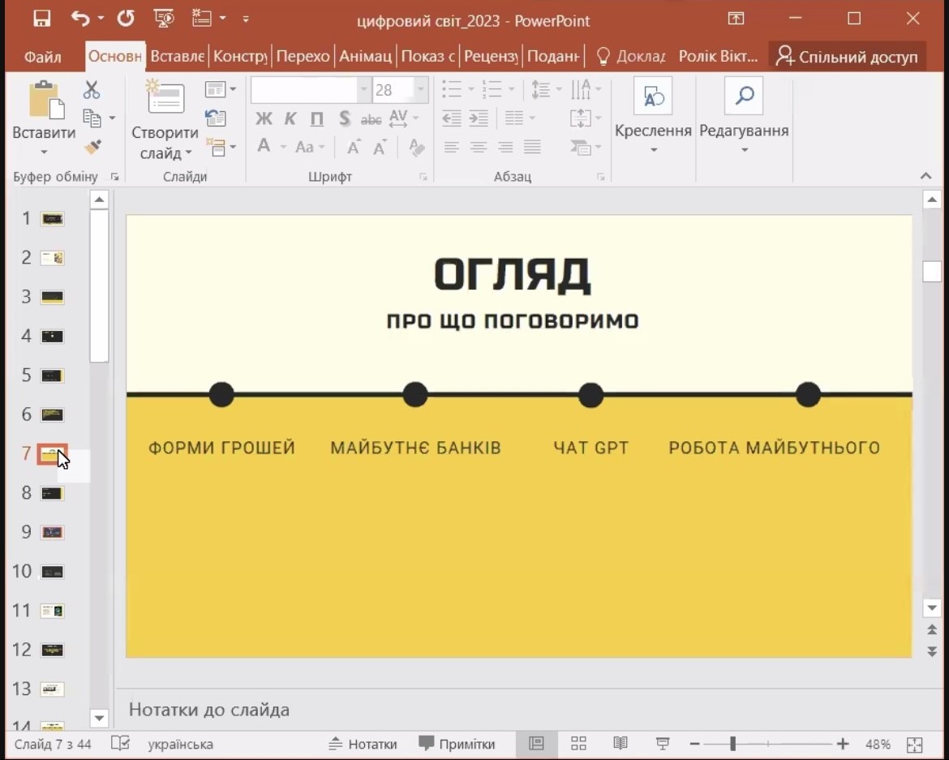Image resolution: width=949 pixels, height=760 pixels.
Task: Toggle Underline (П) formatting
Action: coord(317,119)
